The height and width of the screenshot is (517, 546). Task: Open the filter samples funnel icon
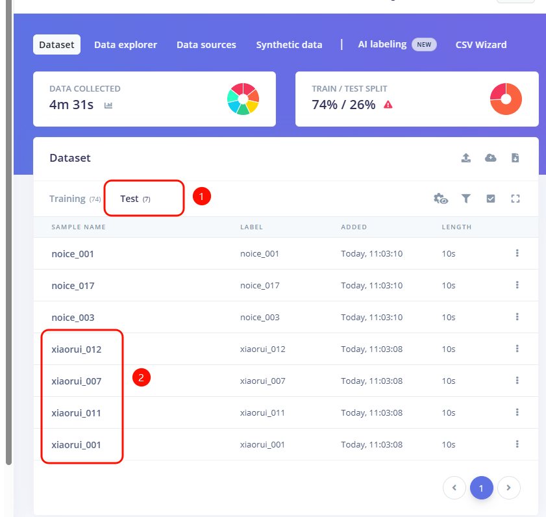point(466,199)
